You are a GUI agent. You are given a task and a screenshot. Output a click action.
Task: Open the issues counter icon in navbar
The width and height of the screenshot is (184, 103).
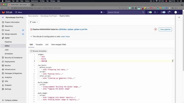pos(149,12)
